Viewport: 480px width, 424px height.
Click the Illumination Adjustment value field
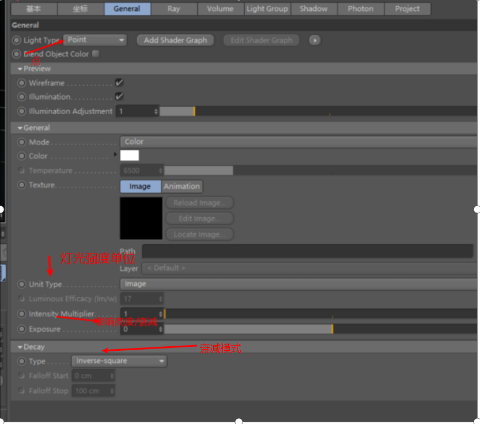(x=137, y=111)
